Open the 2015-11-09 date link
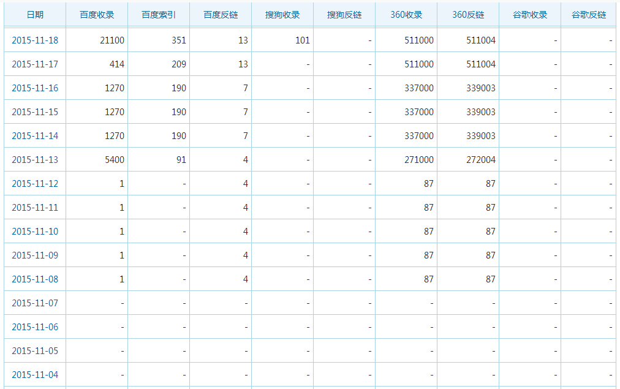Screen dimensions: 620x389 tap(35, 255)
